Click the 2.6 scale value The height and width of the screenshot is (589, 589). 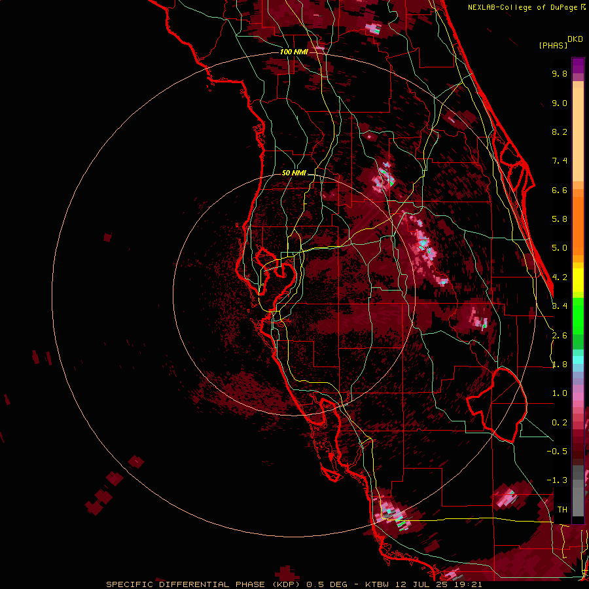click(x=560, y=336)
